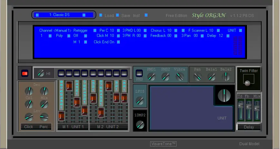The image size is (280, 149).
Task: Click the VisareTone logo
Action: coord(163,144)
